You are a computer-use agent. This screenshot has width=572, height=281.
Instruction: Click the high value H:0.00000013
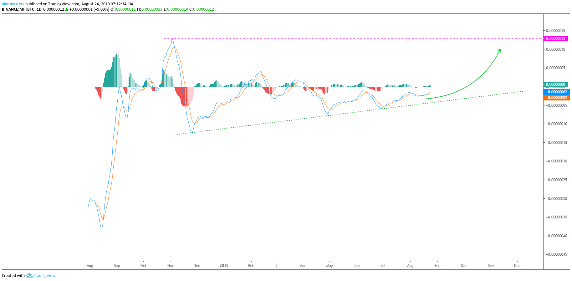pyautogui.click(x=150, y=9)
